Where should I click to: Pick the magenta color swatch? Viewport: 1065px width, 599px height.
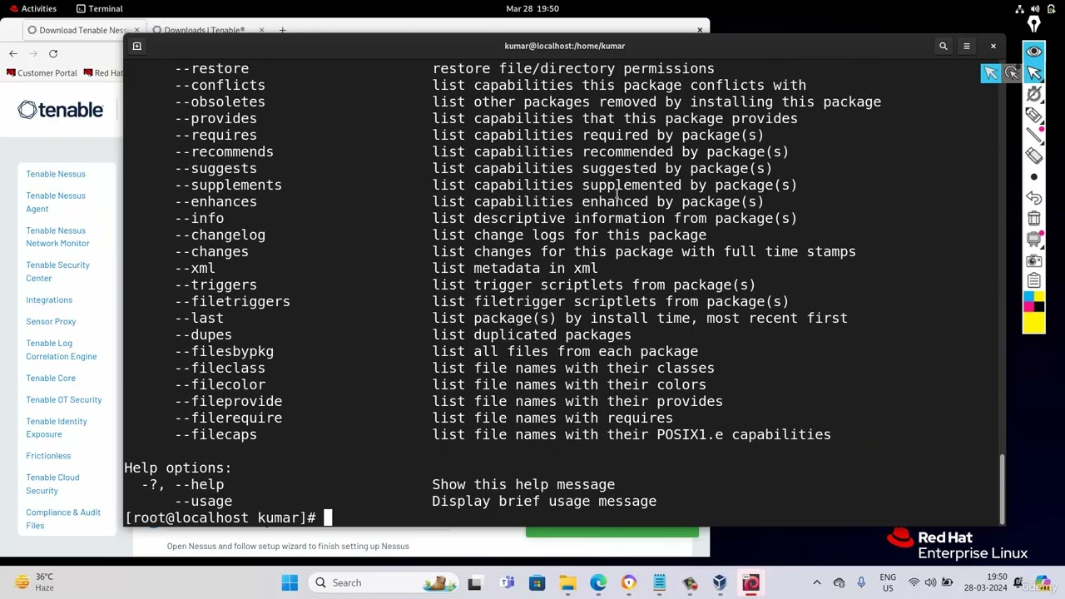coord(1028,308)
